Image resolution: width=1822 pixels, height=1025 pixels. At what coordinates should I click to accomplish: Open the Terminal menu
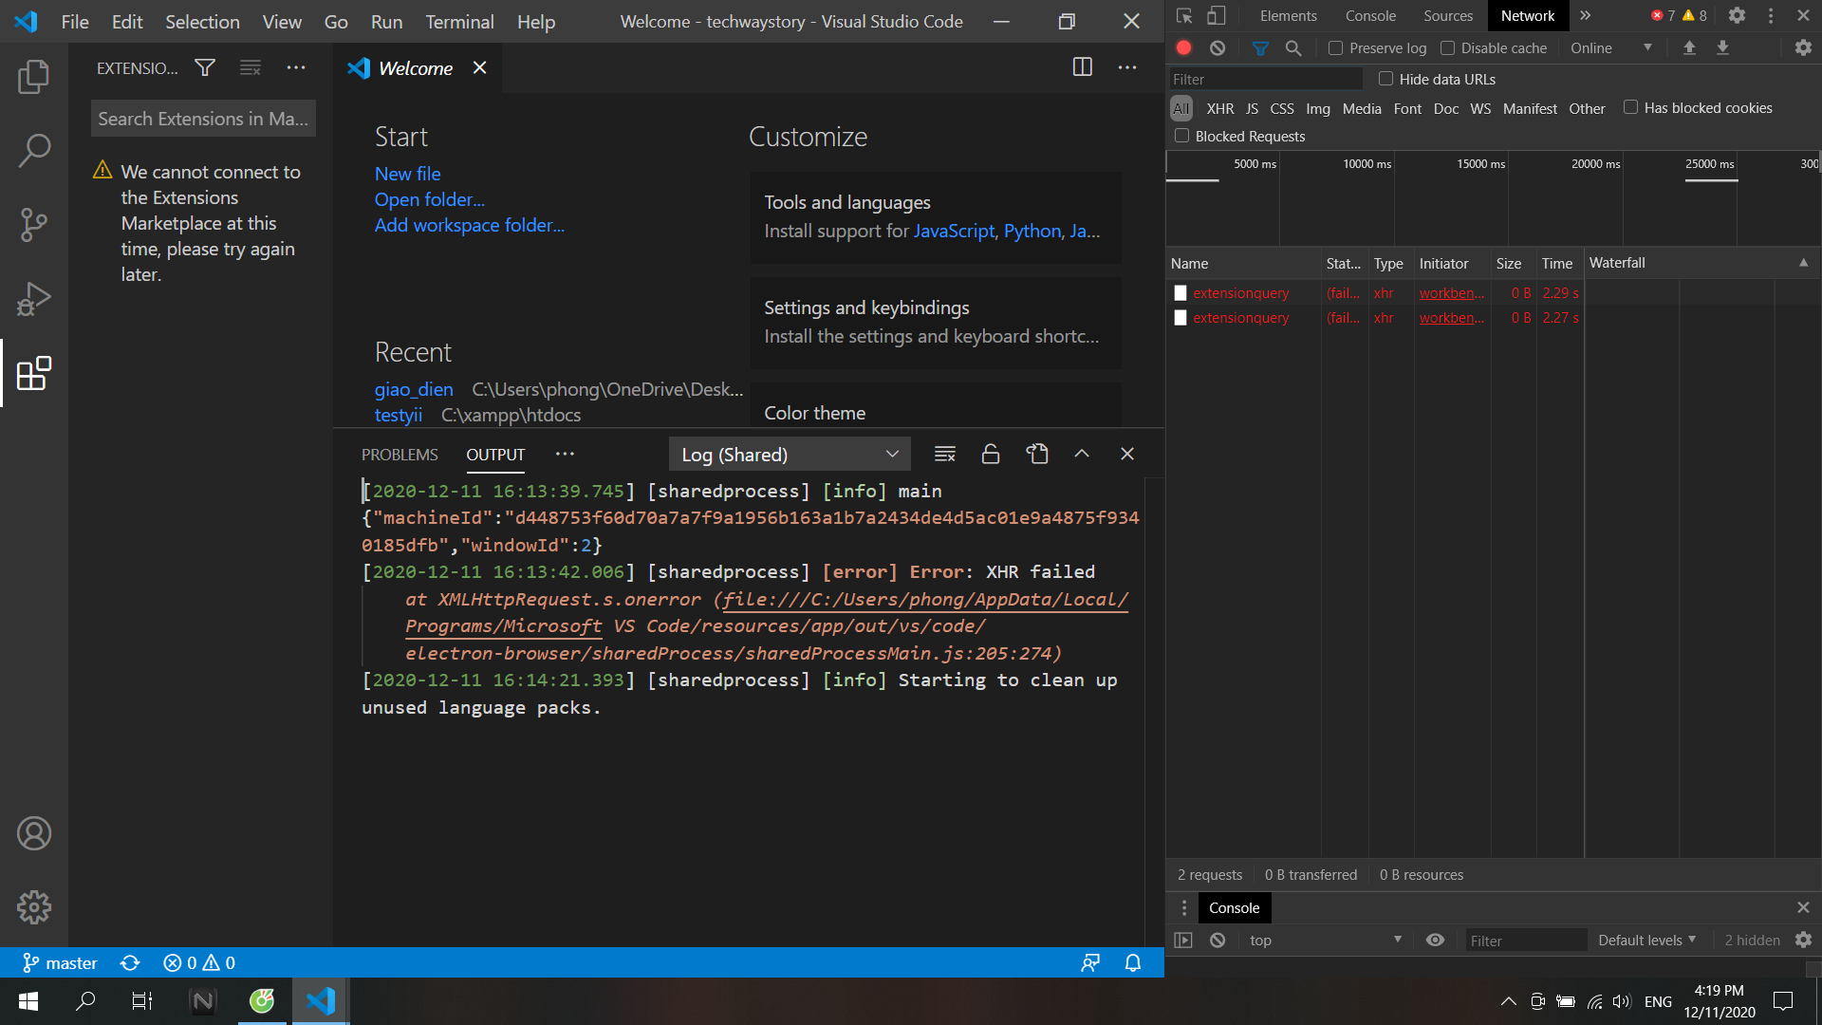[459, 21]
